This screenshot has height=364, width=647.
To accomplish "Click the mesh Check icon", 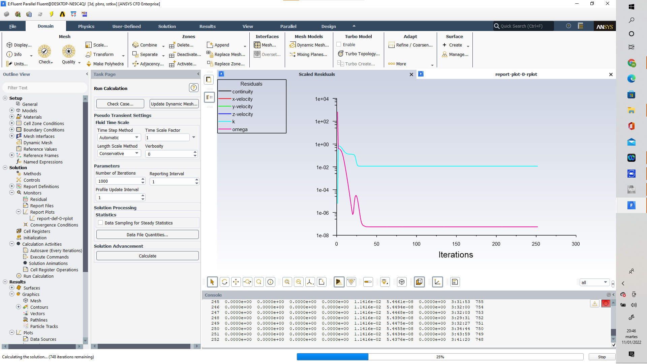I will [44, 52].
